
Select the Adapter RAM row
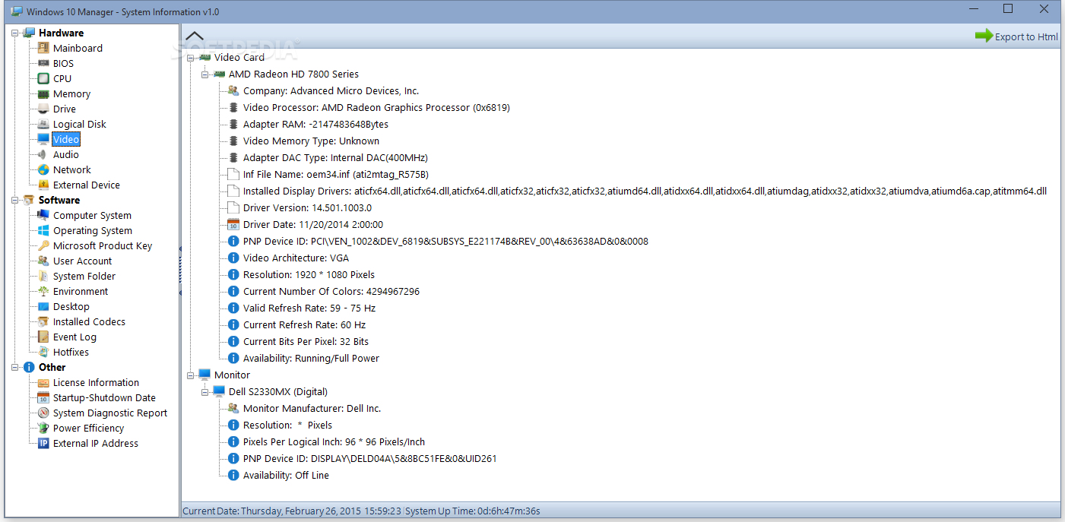(x=315, y=124)
